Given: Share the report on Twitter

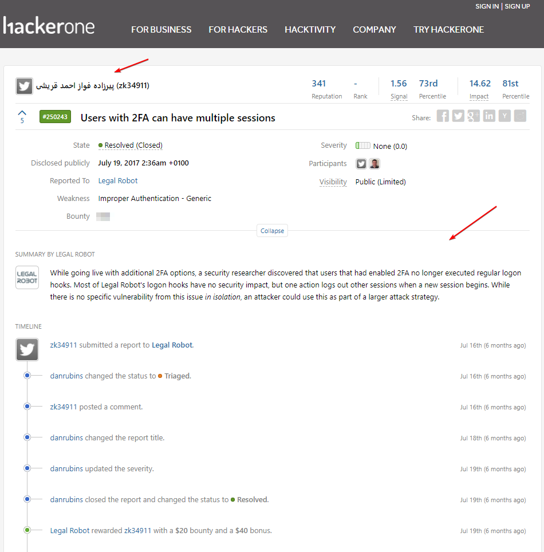Looking at the screenshot, I should [x=458, y=116].
